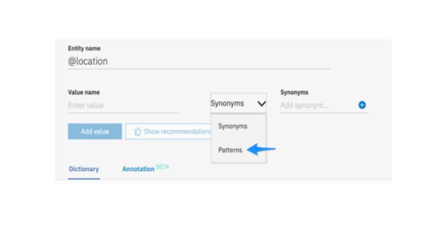Click the underline beneath the Dictionary tab

[84, 178]
